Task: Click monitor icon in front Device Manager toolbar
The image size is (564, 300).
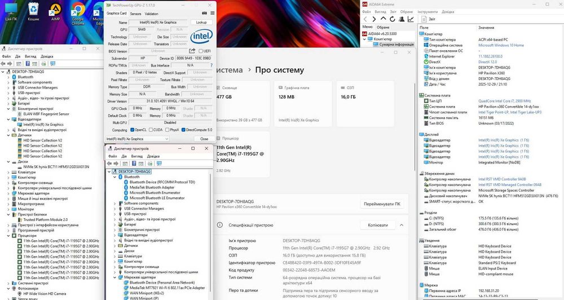Action: tap(159, 164)
